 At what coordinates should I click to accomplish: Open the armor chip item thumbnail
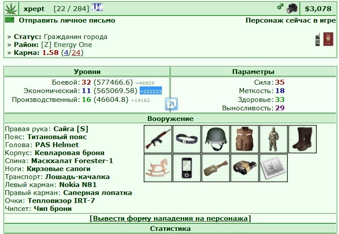(274, 168)
